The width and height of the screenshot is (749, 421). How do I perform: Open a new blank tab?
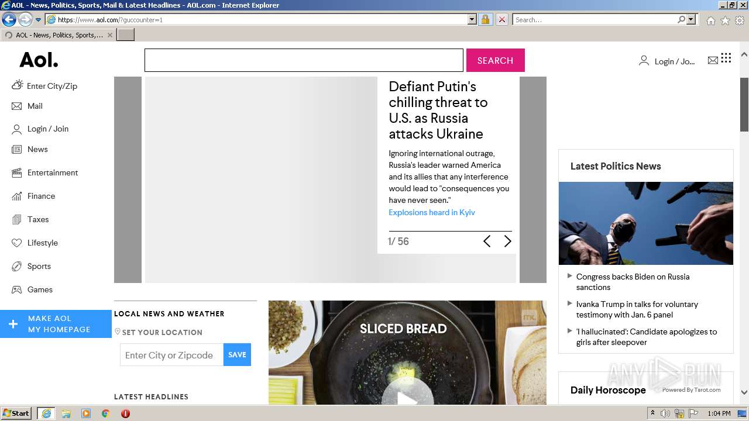126,35
